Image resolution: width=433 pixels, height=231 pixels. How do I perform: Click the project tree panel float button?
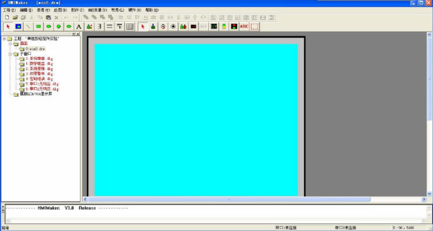(74, 34)
